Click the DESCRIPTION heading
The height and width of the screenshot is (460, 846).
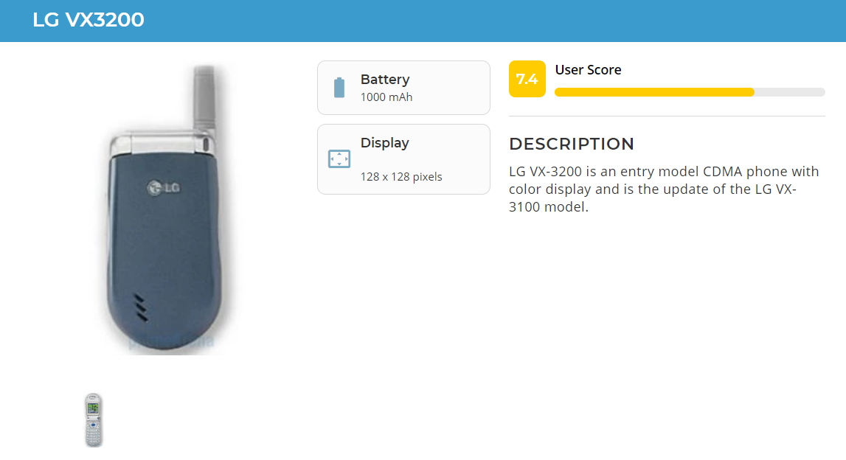[x=572, y=144]
